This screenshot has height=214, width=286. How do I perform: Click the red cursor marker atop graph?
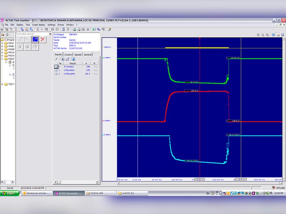tap(199, 38)
